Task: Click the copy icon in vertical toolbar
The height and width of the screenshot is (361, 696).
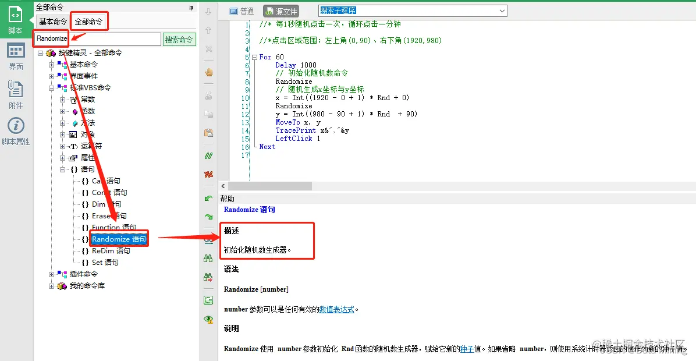Action: [x=208, y=114]
